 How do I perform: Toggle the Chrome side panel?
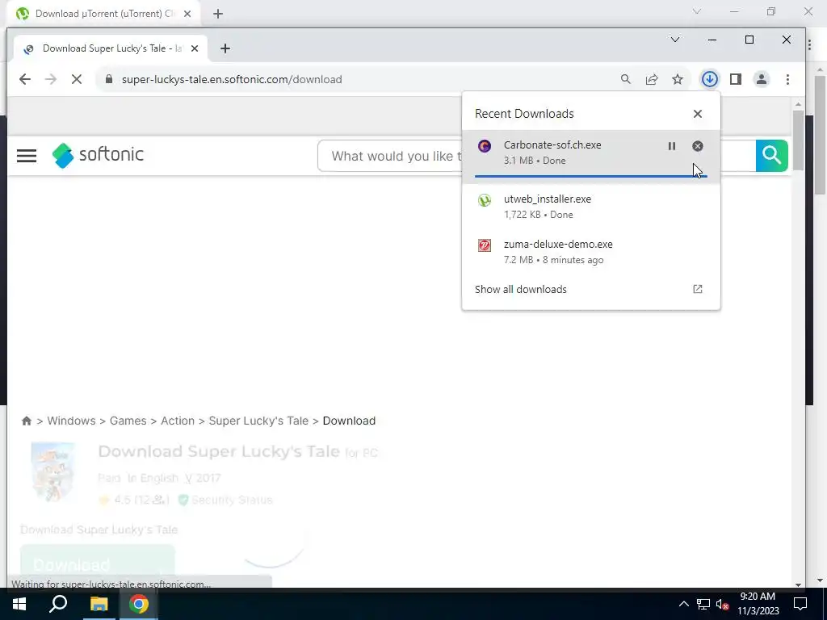[735, 79]
